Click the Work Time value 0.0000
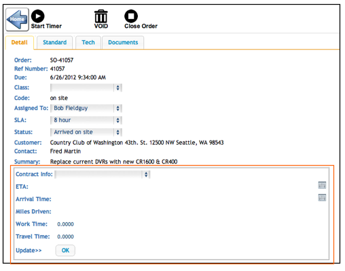This screenshot has height=271, width=345. (65, 224)
